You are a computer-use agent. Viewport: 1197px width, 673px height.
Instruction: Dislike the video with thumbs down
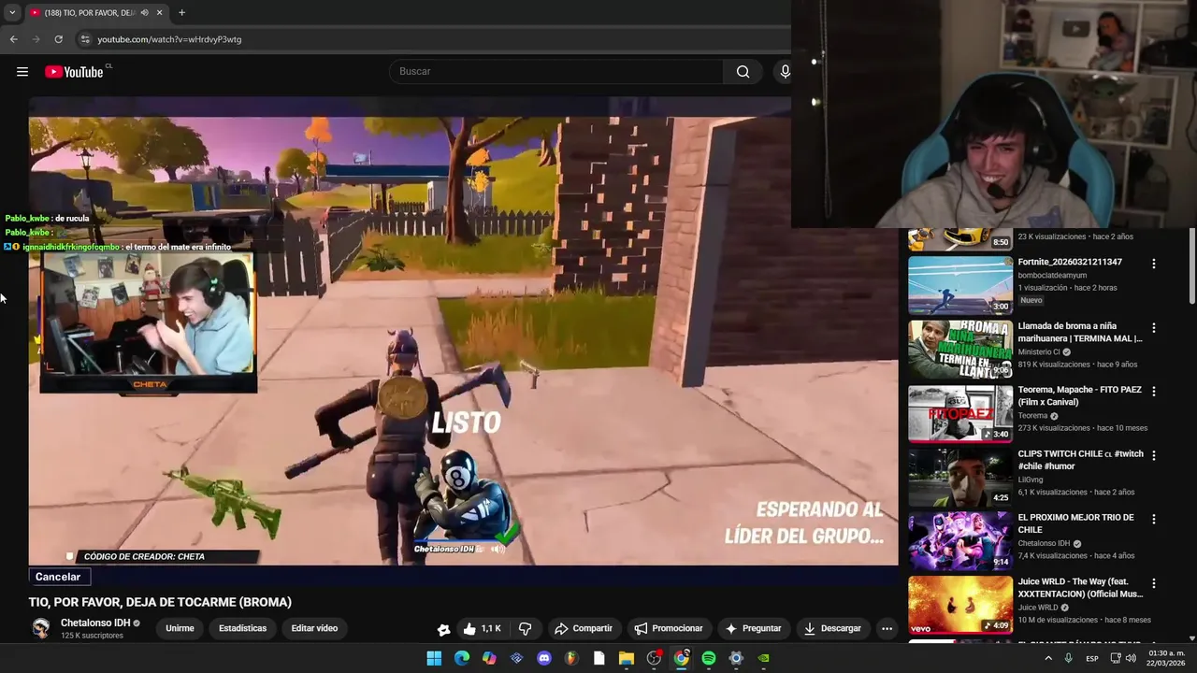[525, 629]
